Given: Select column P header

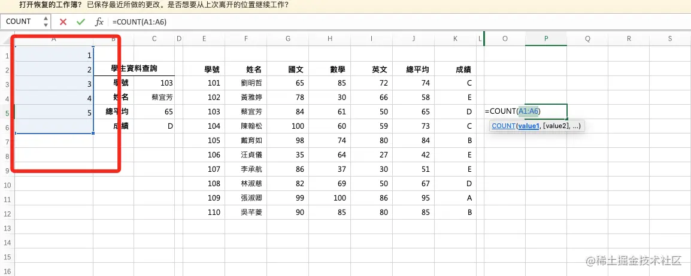Looking at the screenshot, I should pyautogui.click(x=546, y=39).
